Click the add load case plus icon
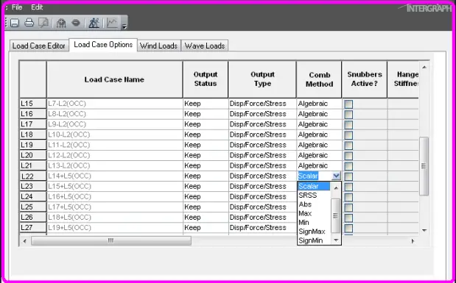 click(x=61, y=23)
